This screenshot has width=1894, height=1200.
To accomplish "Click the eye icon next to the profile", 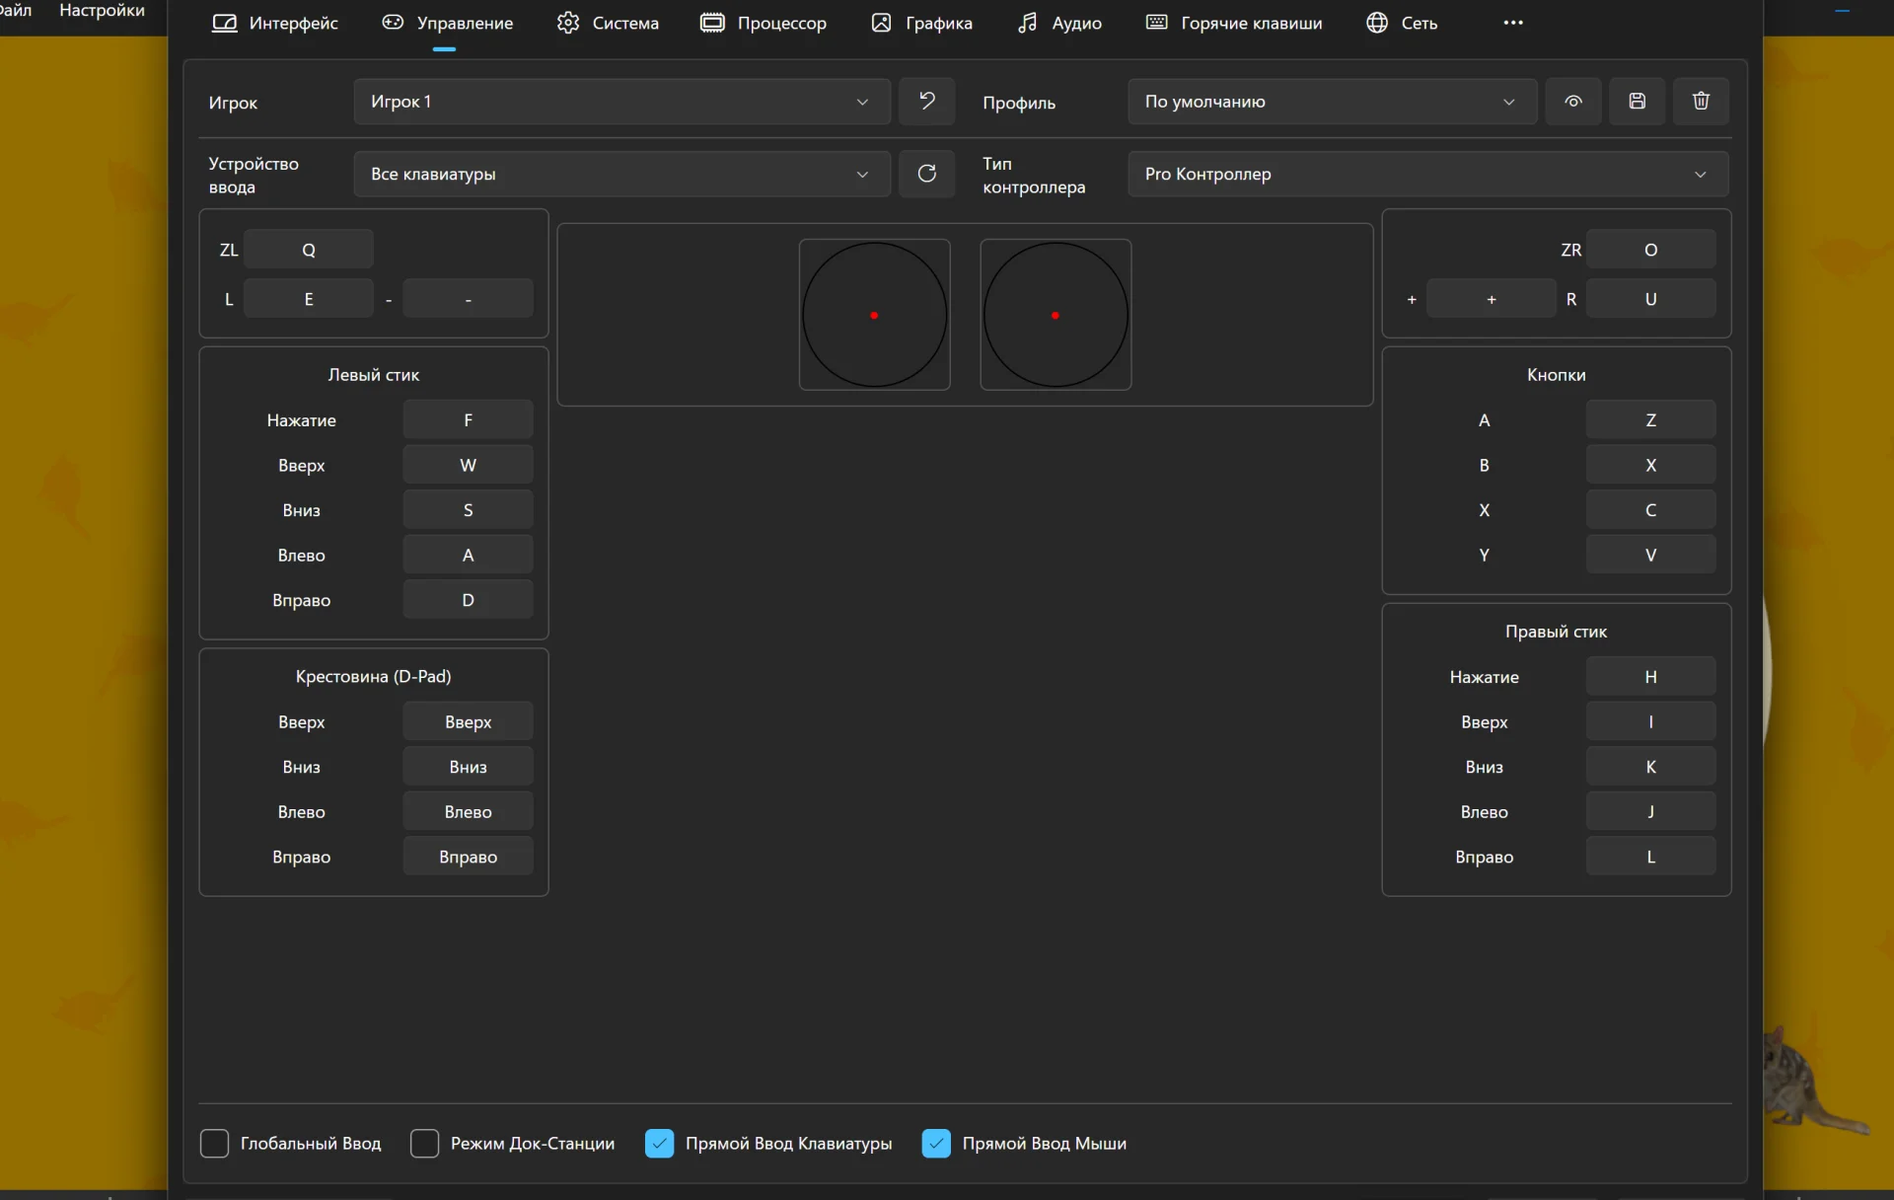I will pyautogui.click(x=1573, y=101).
